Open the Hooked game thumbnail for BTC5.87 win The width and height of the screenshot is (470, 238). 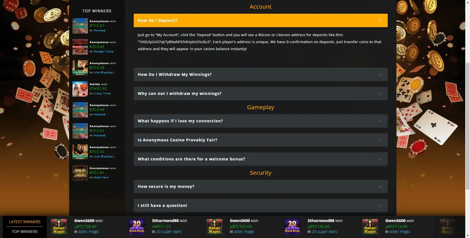coord(80,26)
